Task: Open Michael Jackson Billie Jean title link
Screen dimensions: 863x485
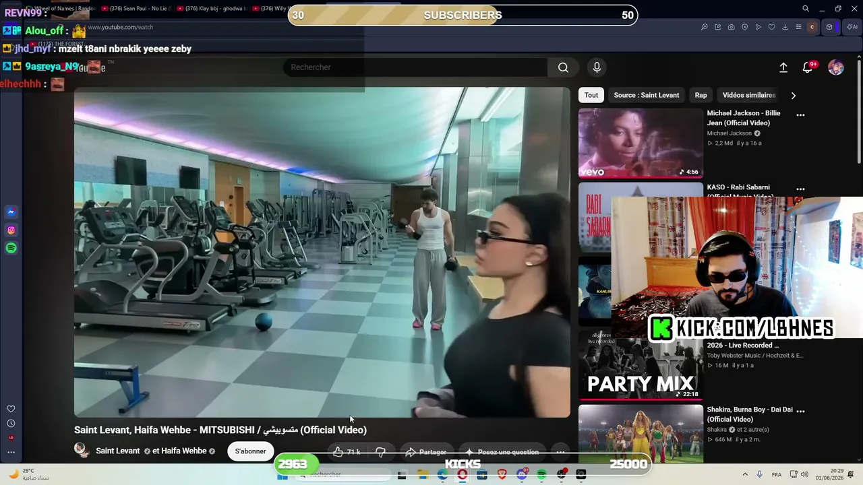Action: (744, 118)
